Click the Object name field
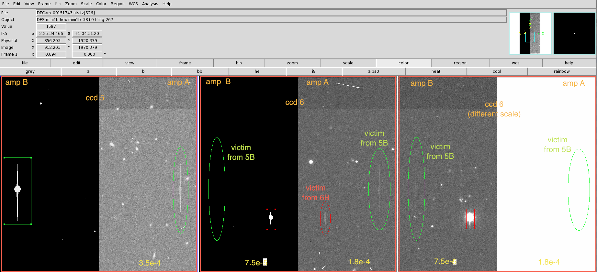This screenshot has height=272, width=597. pos(271,20)
